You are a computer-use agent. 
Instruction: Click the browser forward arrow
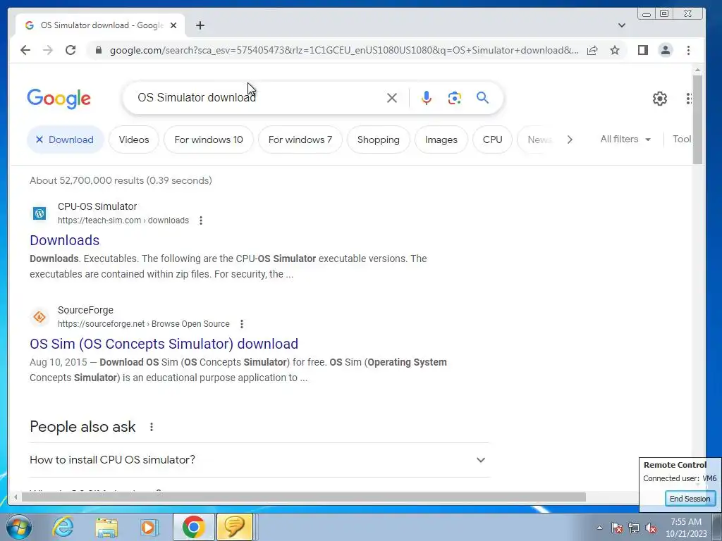tap(48, 50)
